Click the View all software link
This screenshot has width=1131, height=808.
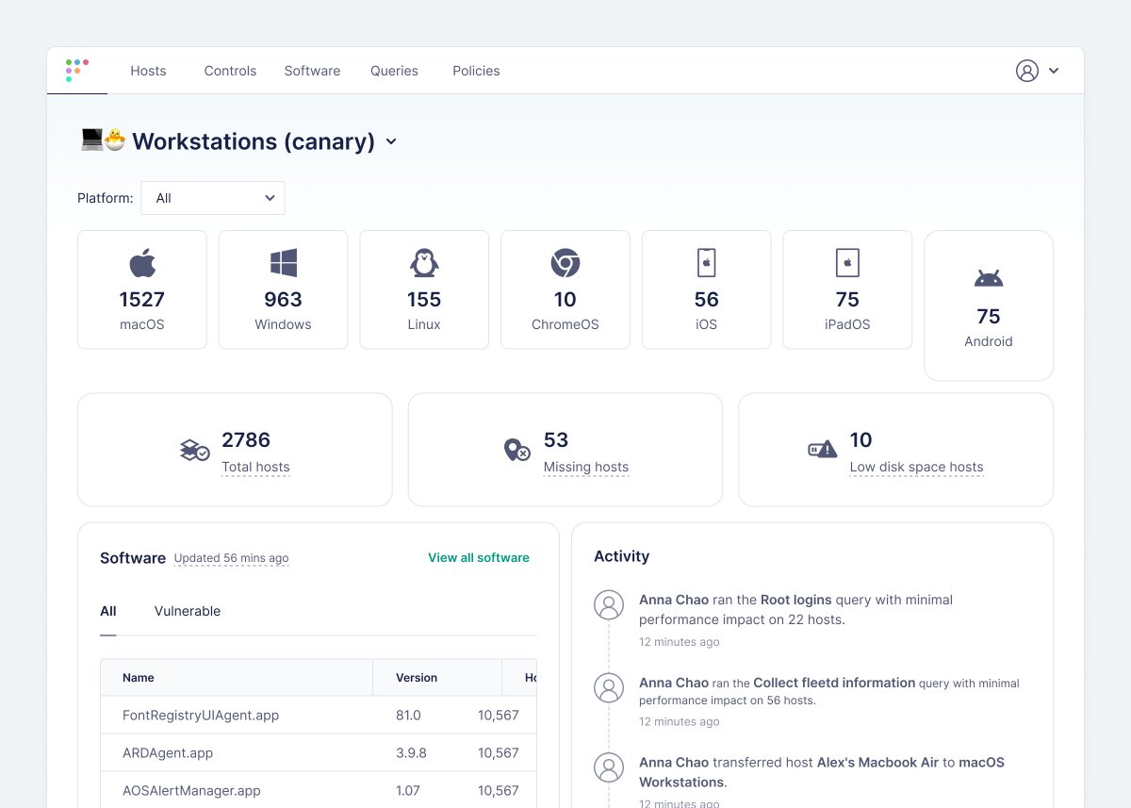[479, 557]
